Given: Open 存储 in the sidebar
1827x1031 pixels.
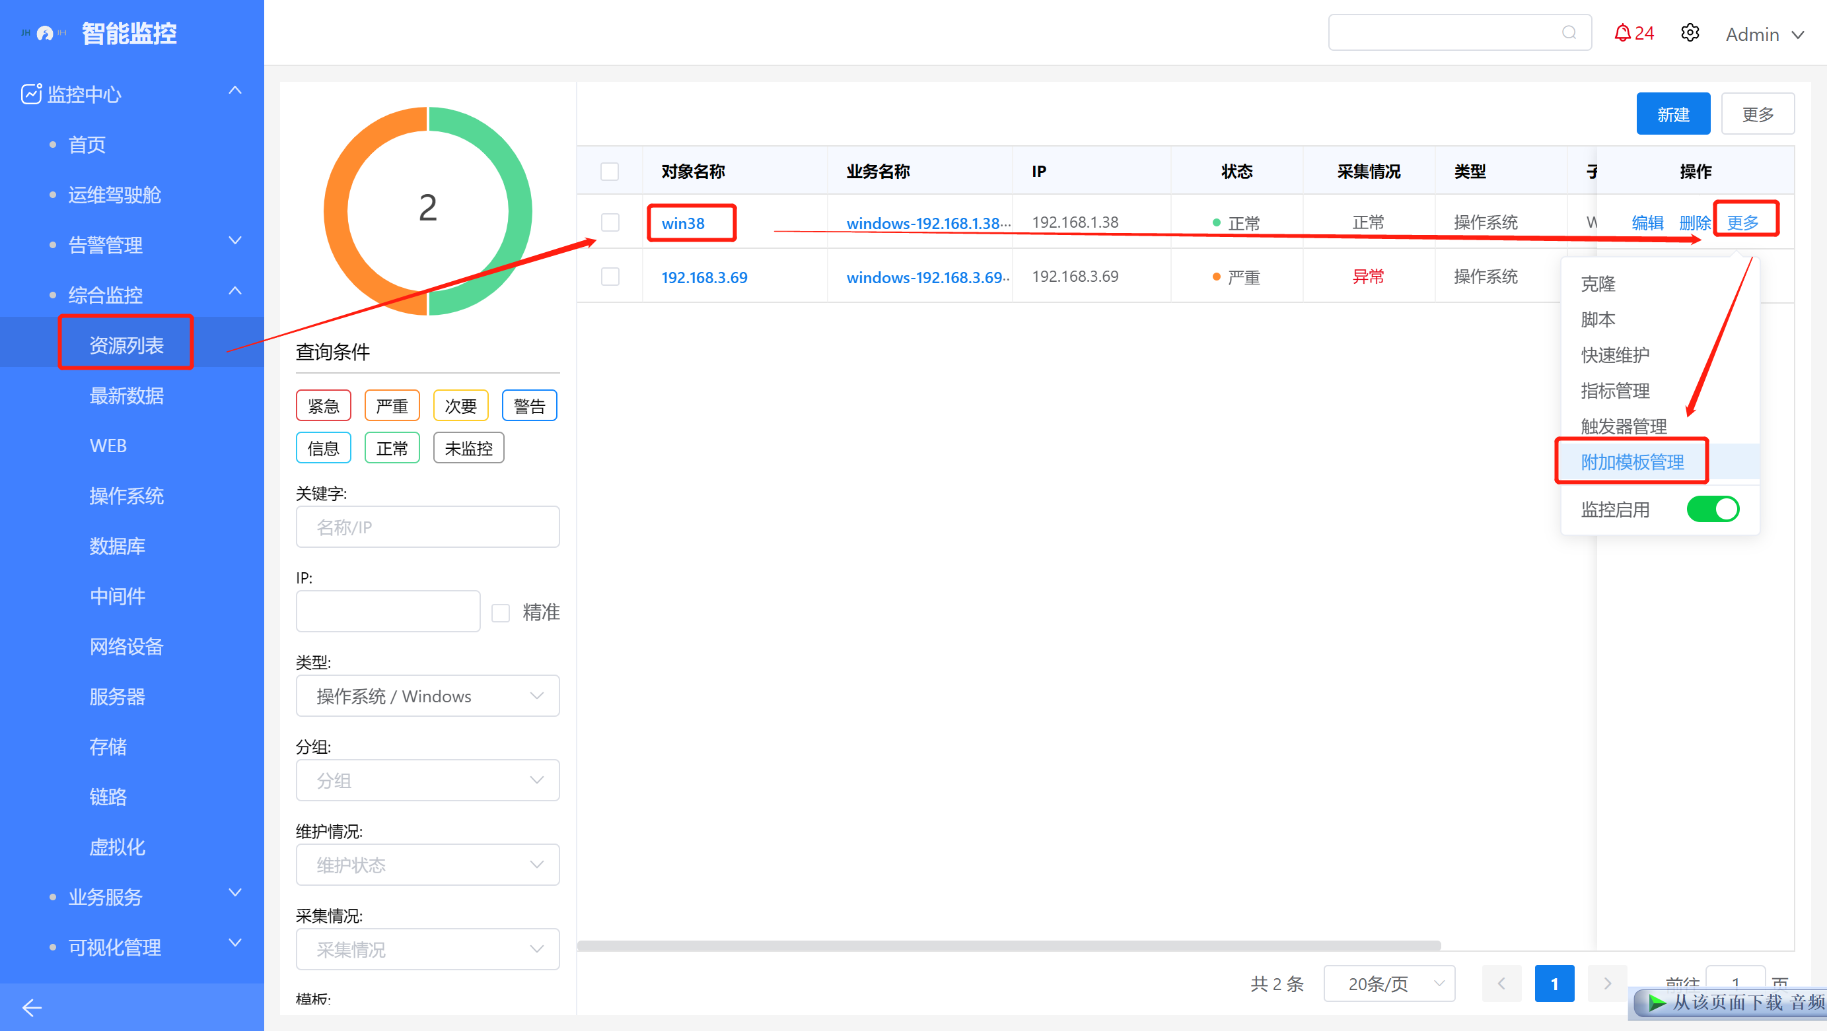Looking at the screenshot, I should 108,747.
